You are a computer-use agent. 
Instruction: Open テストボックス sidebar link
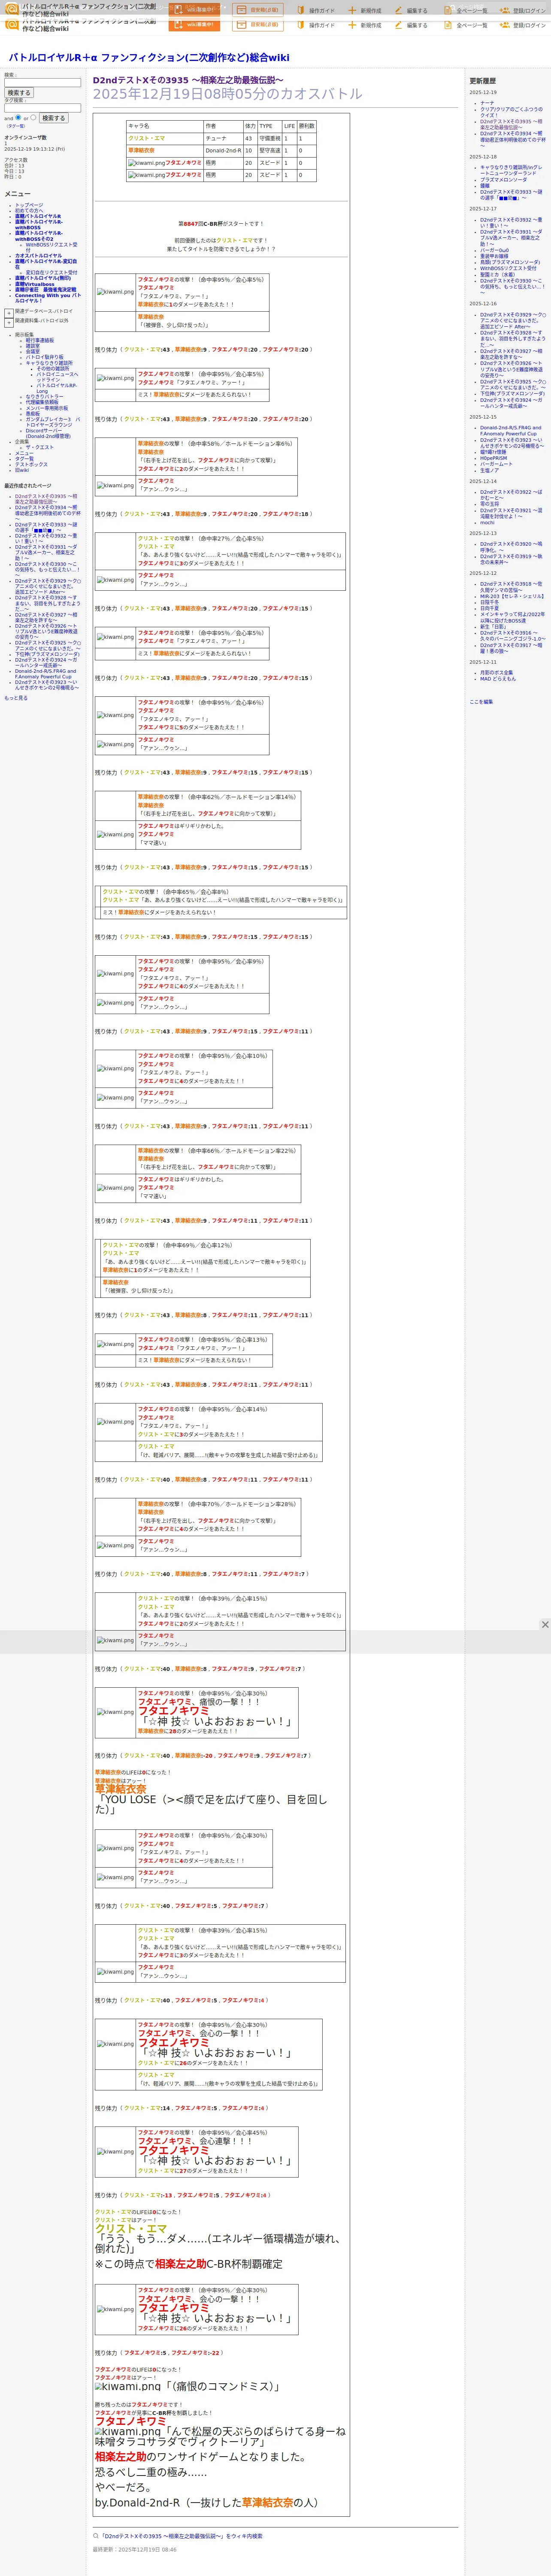click(31, 464)
